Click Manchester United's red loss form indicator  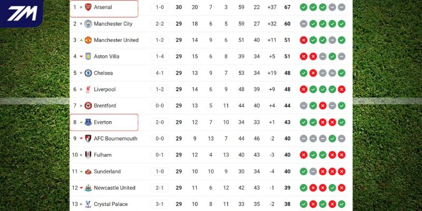coord(303,40)
